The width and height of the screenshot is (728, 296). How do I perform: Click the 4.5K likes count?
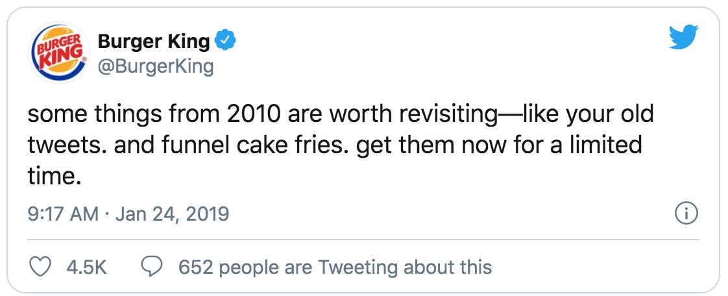point(87,267)
